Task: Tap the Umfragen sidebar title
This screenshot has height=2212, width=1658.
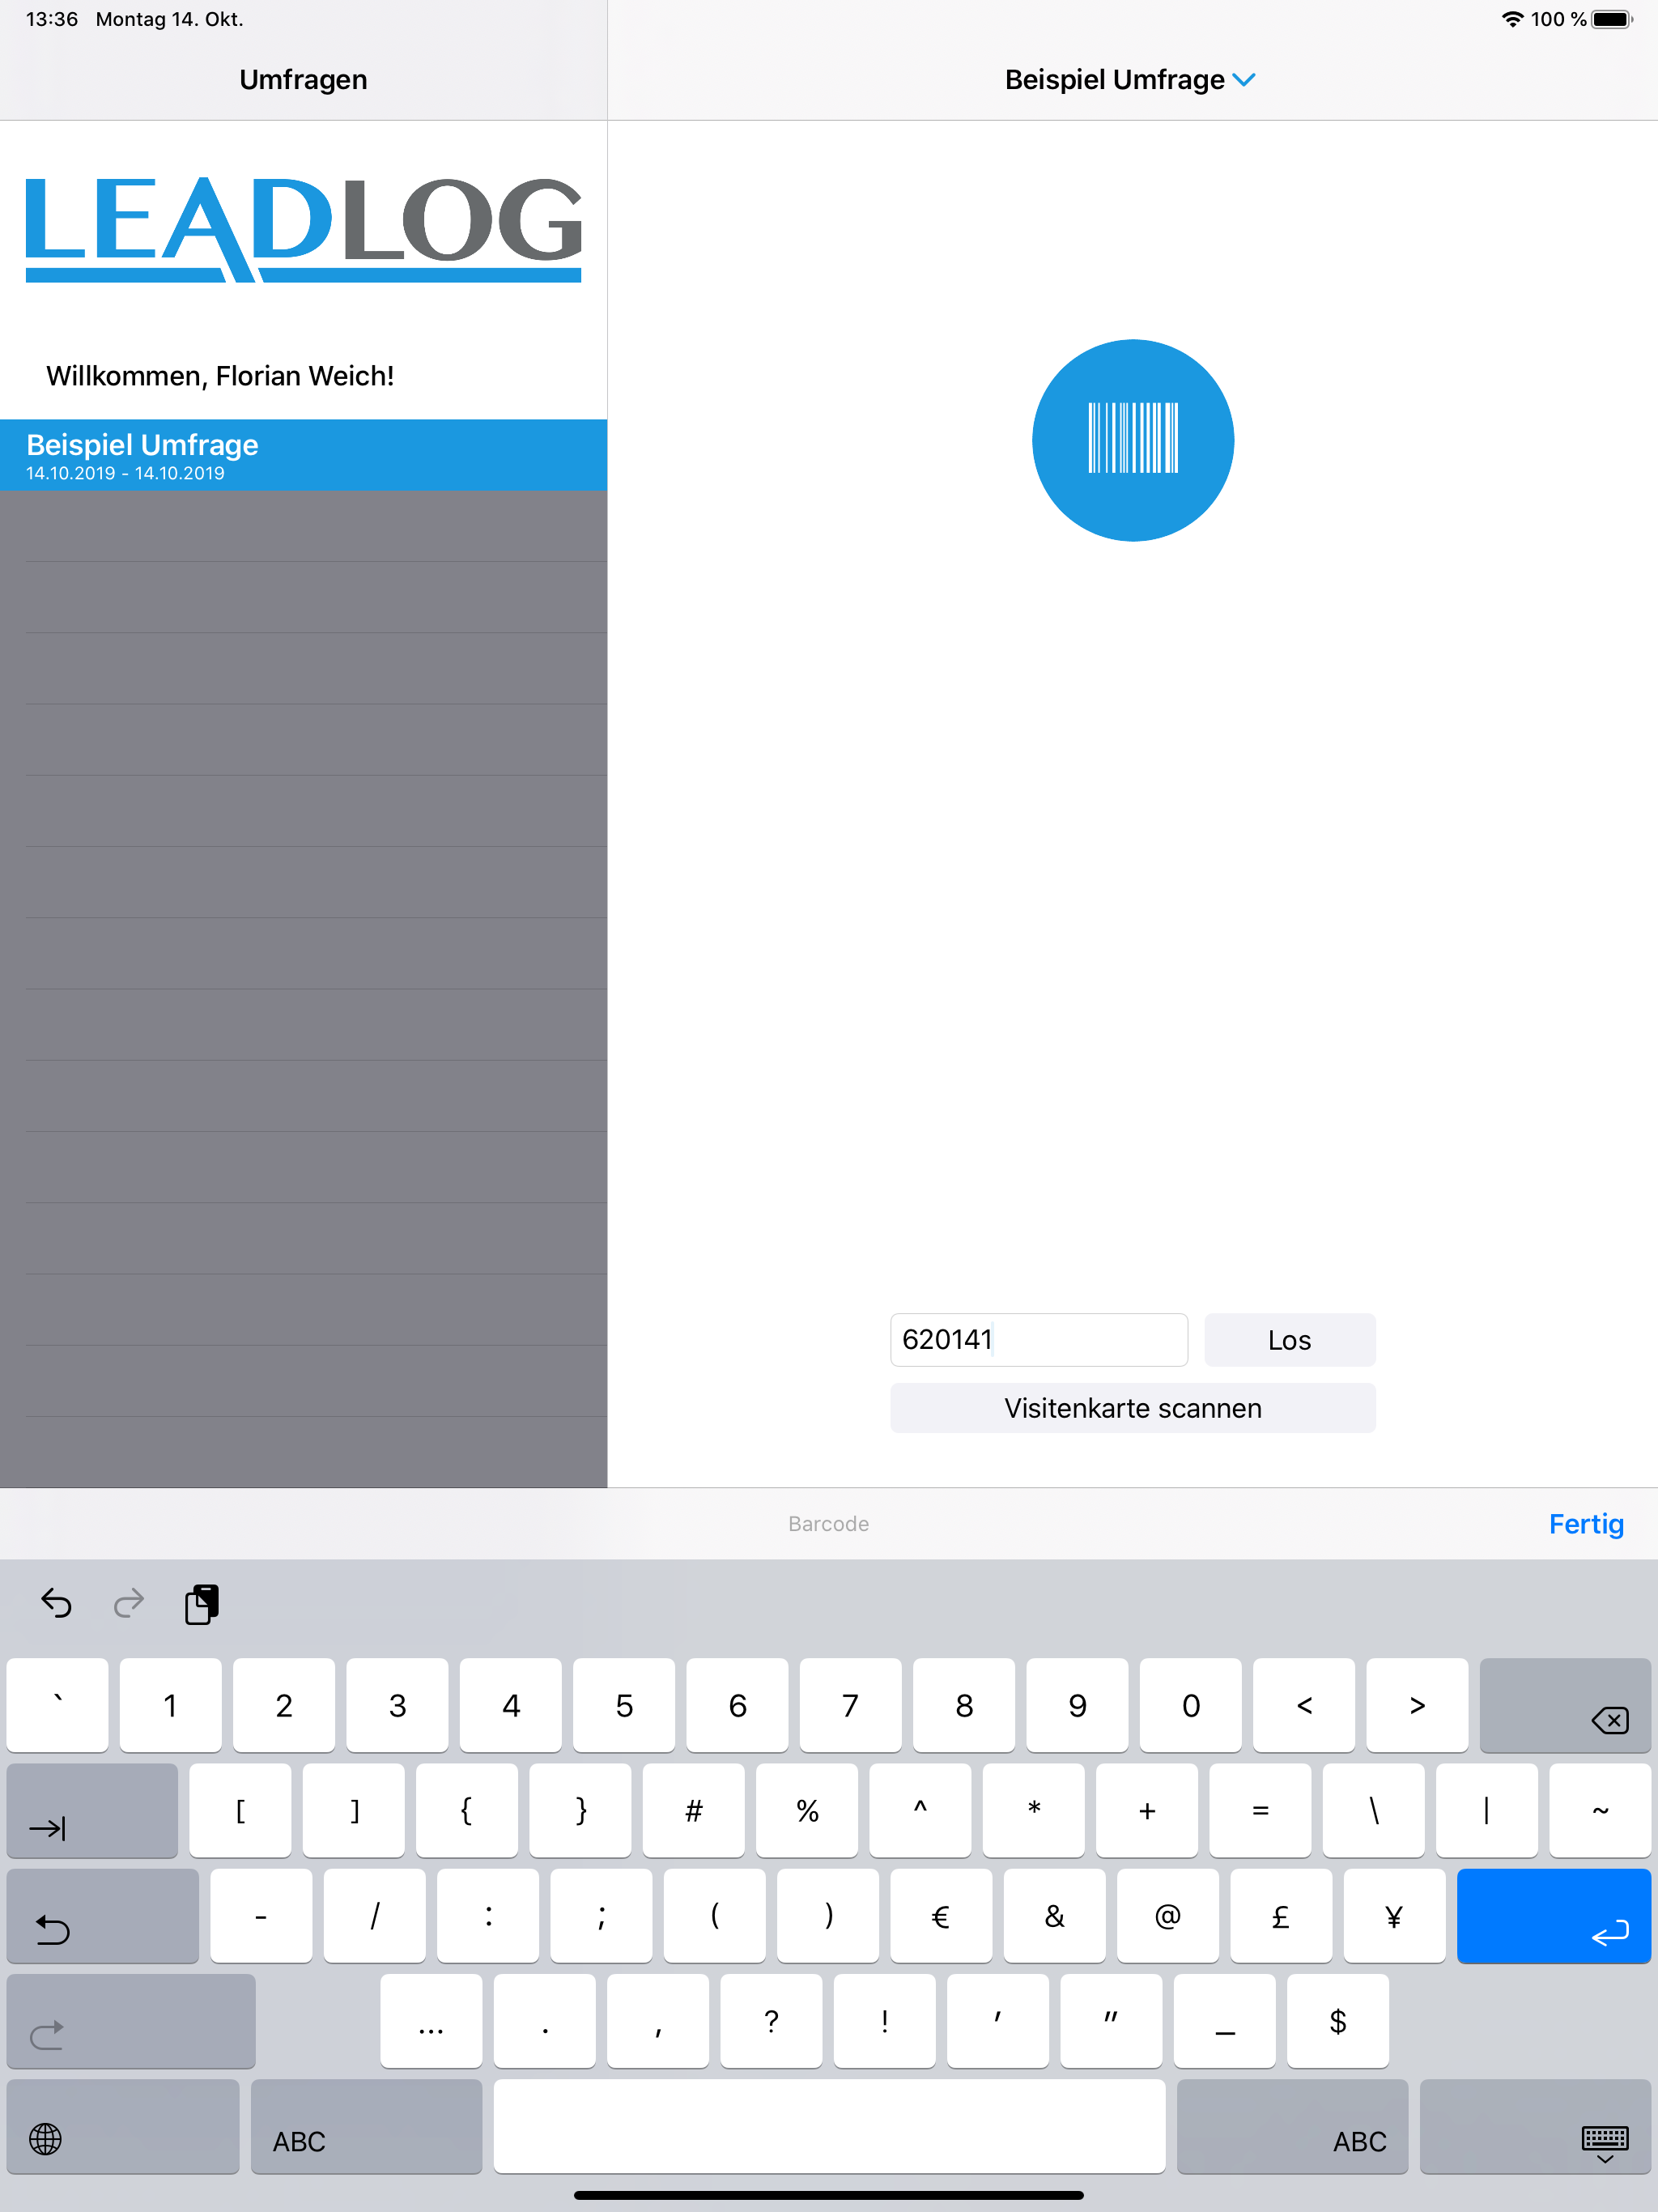Action: click(303, 80)
